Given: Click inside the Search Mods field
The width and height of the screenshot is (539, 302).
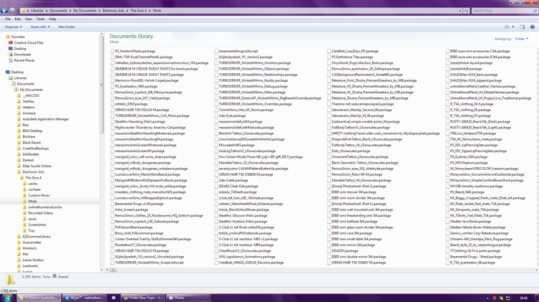Looking at the screenshot, I should [504, 11].
